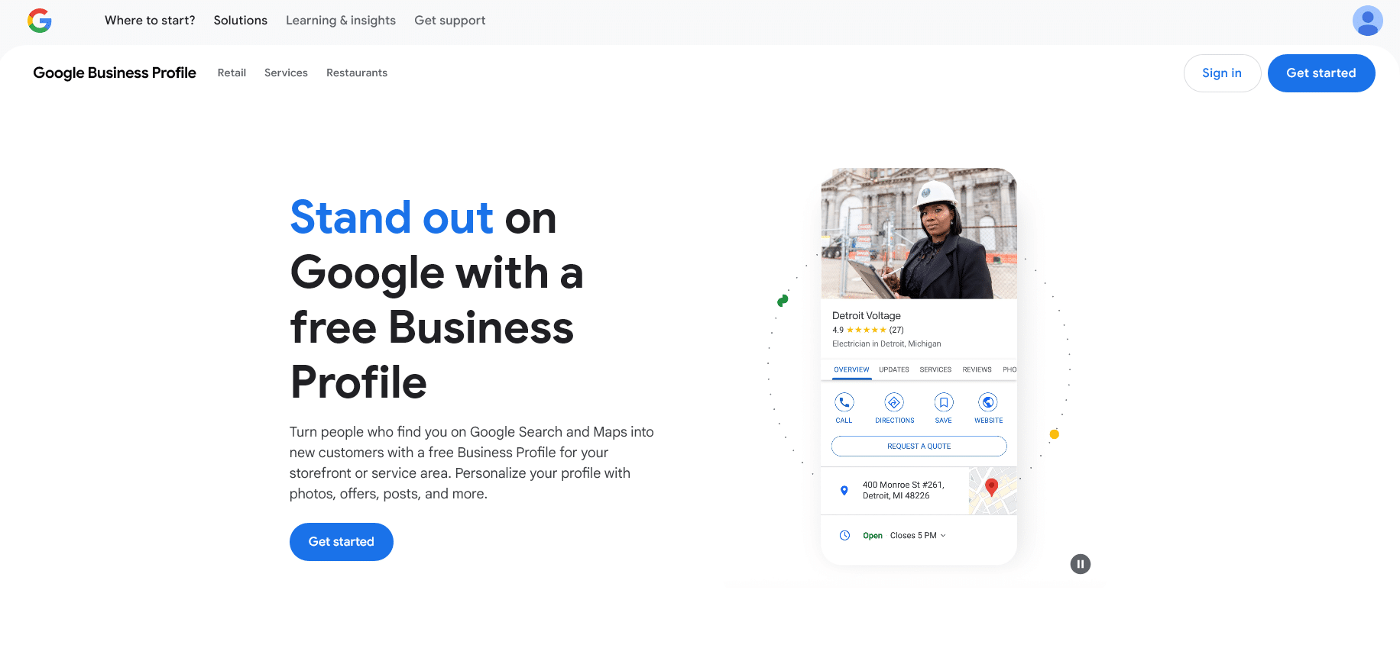Click the 4.9 star rating row
The image size is (1400, 661).
pyautogui.click(x=868, y=330)
